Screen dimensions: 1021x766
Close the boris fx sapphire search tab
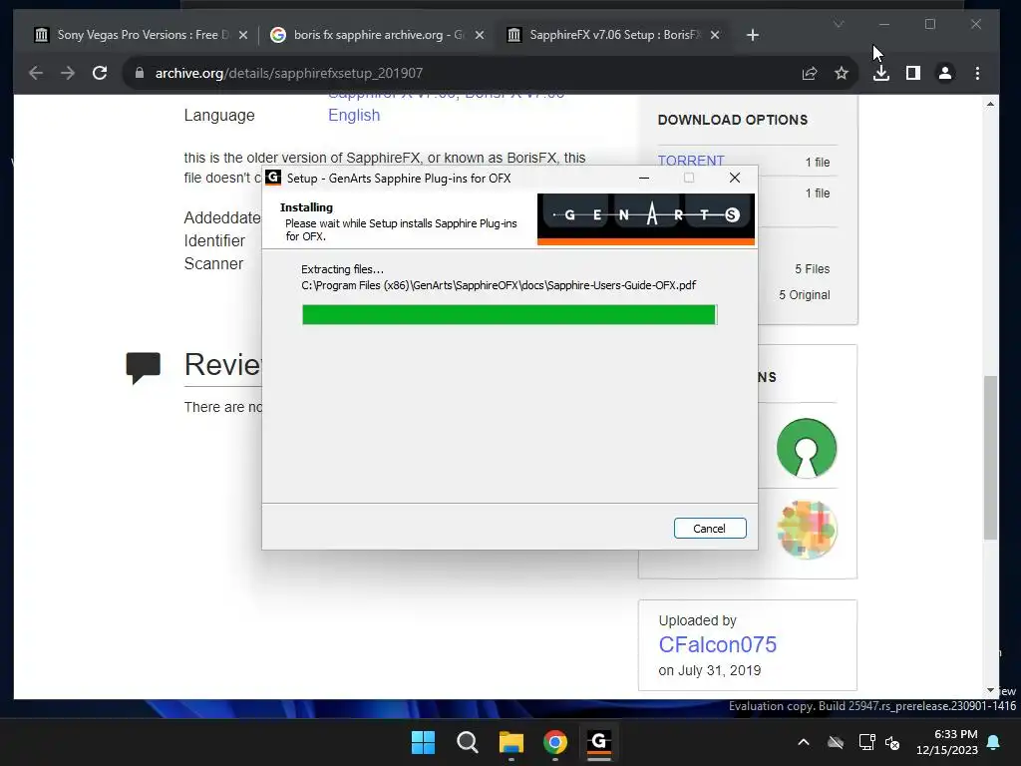click(480, 35)
